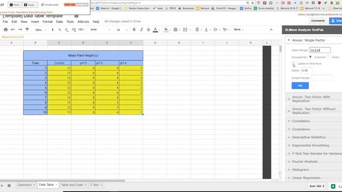
Task: Format as currency with dollar icon
Action: [x=52, y=30]
